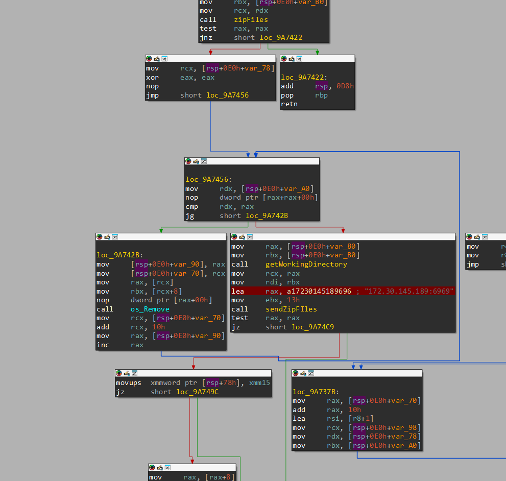Open color picker on the xor eax node
This screenshot has width=506, height=481.
click(149, 59)
